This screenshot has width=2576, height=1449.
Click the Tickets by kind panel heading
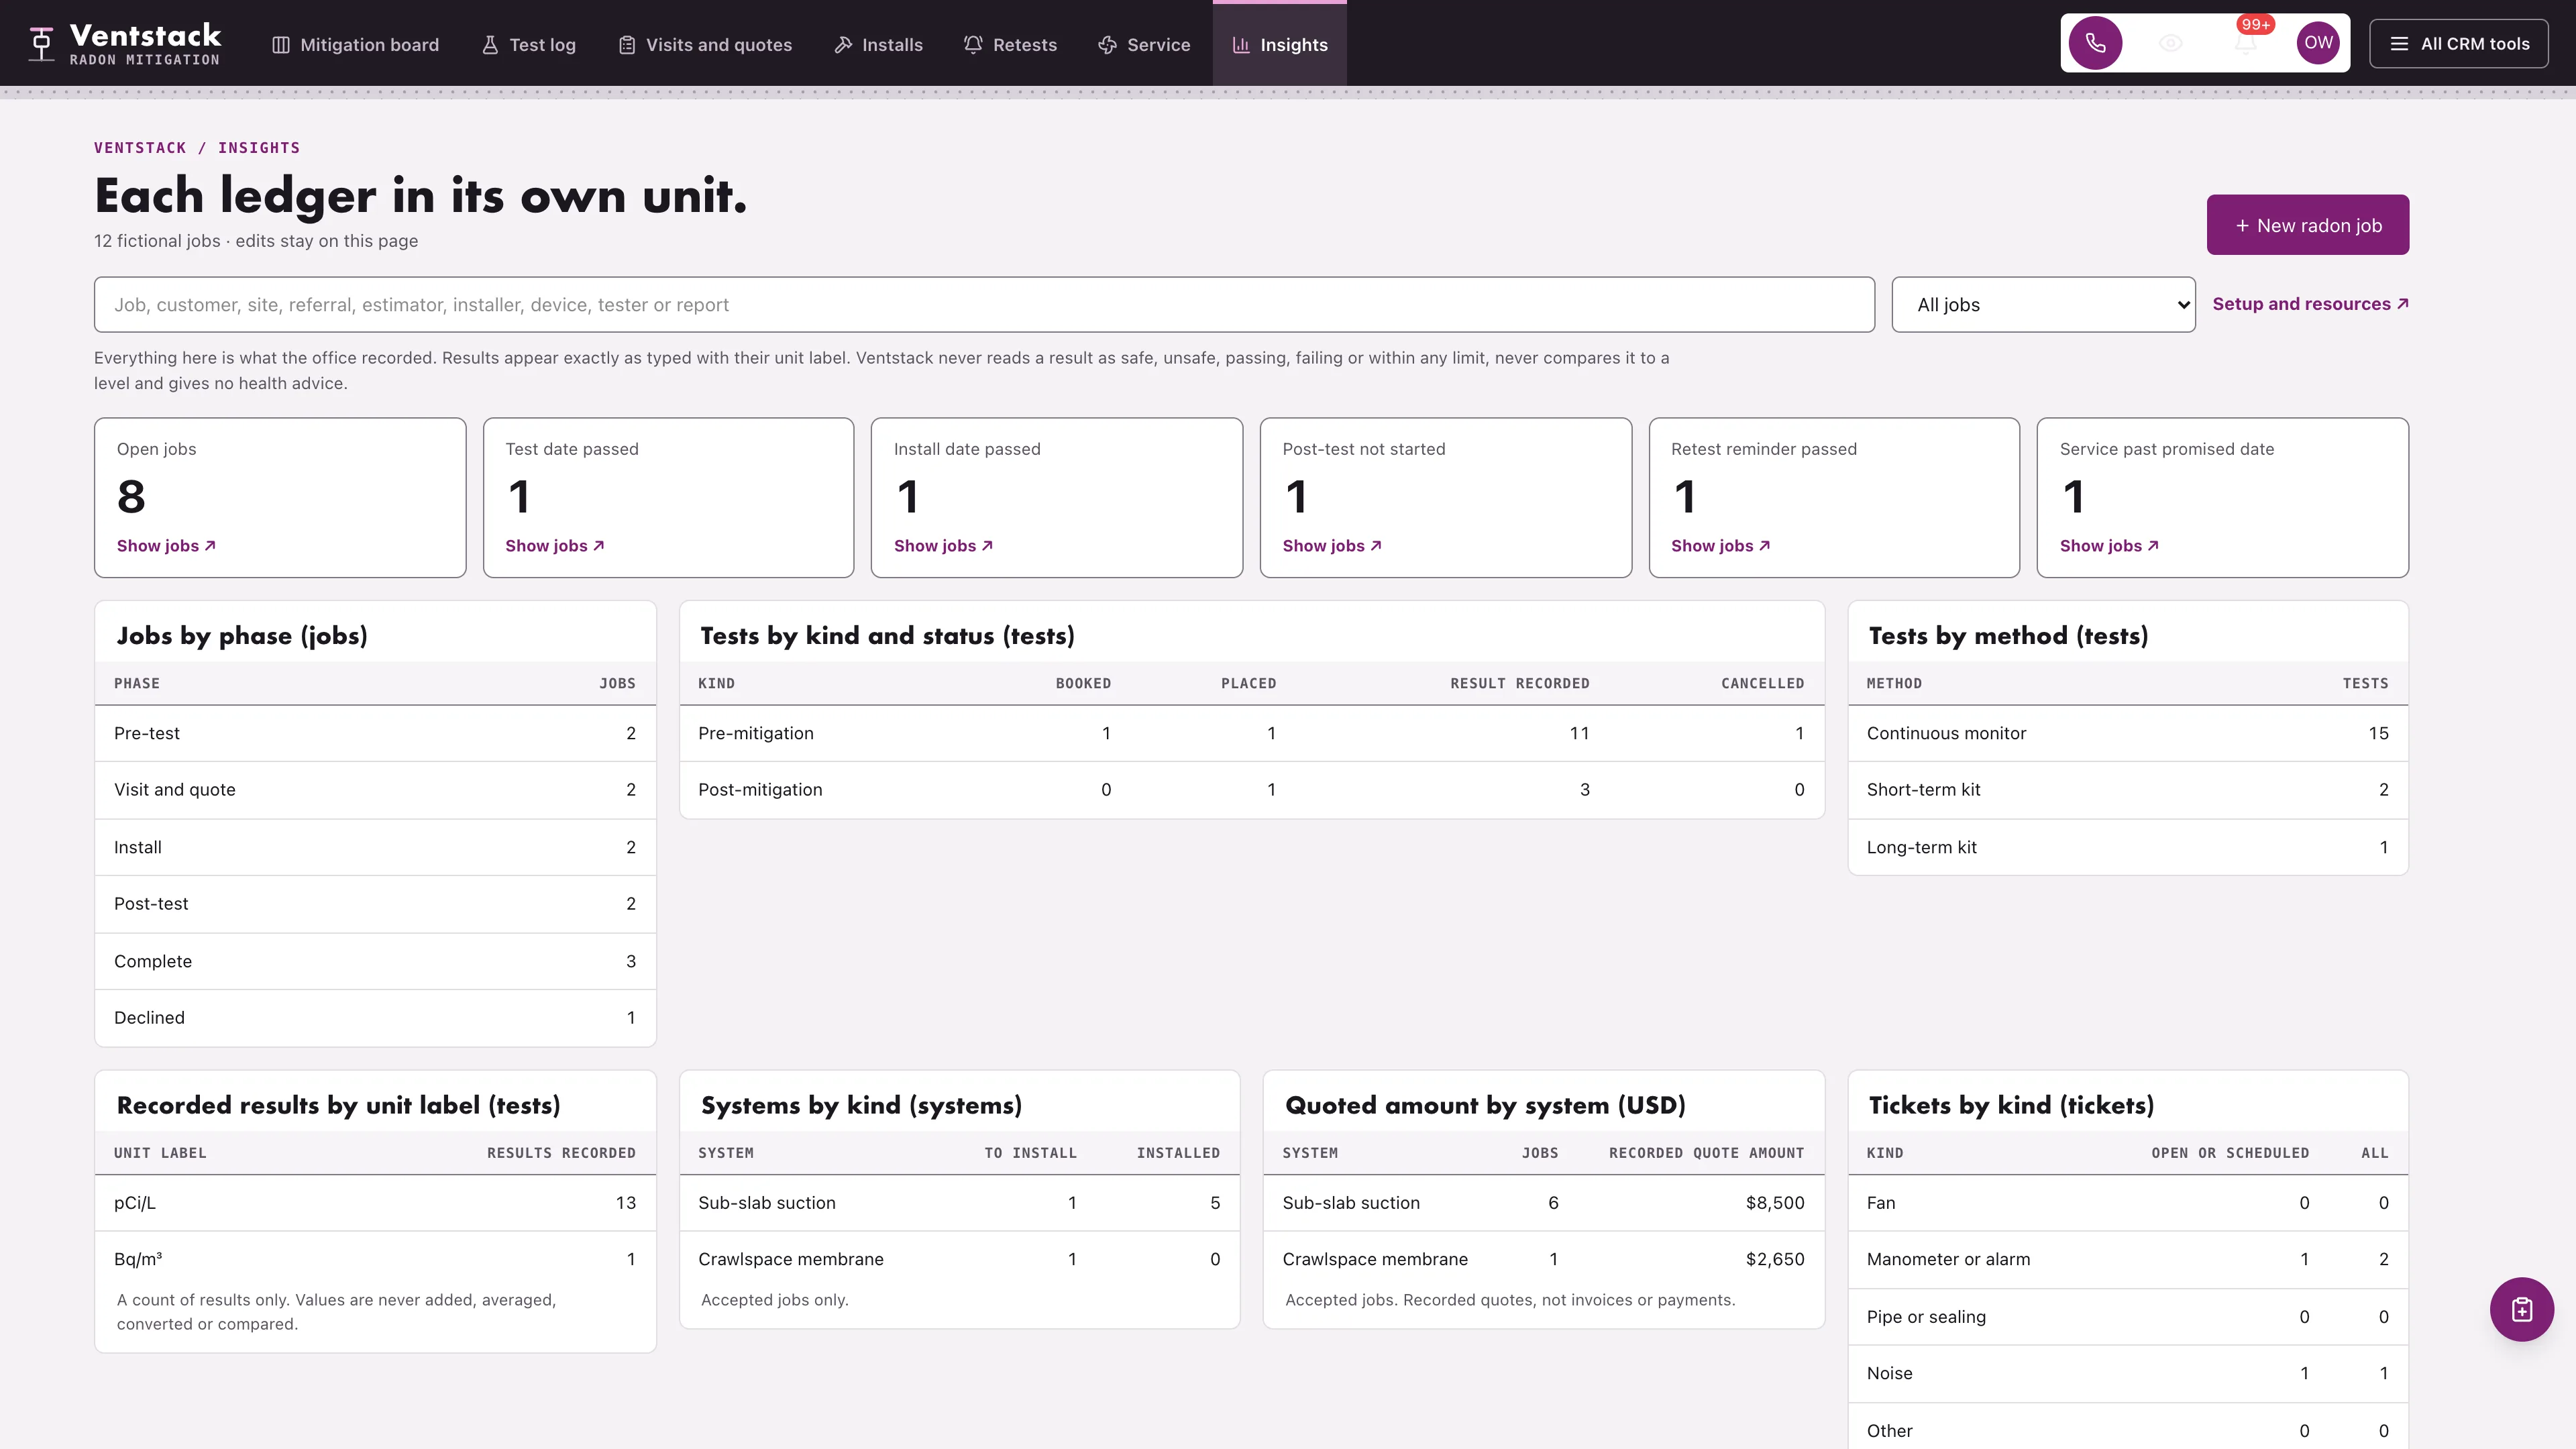pyautogui.click(x=2011, y=1106)
